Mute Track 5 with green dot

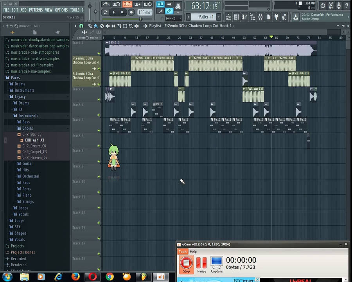(99, 115)
